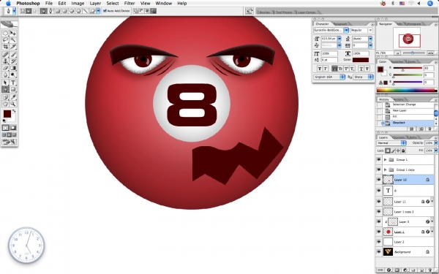Open the Filter menu

(130, 4)
